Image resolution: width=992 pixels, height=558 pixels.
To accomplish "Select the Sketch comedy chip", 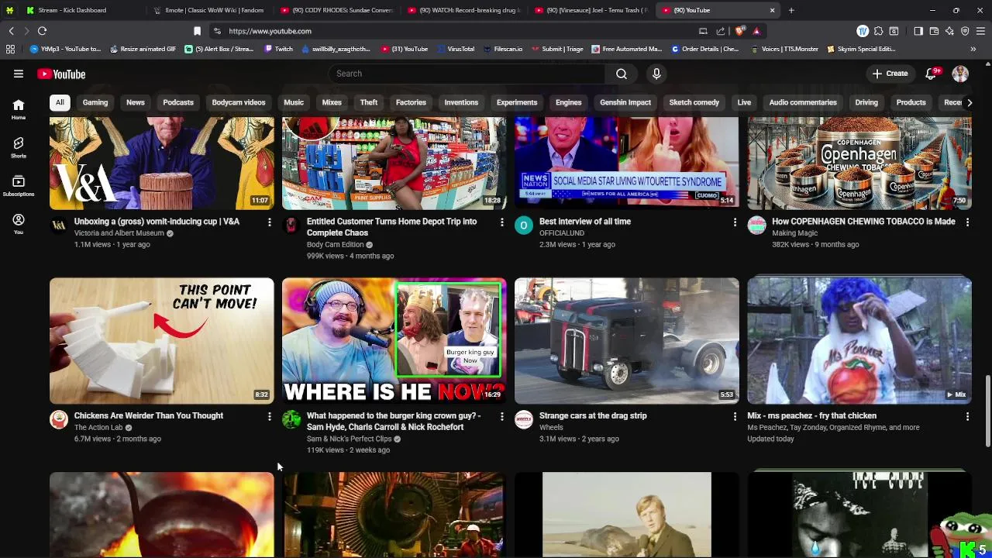I will (x=694, y=102).
